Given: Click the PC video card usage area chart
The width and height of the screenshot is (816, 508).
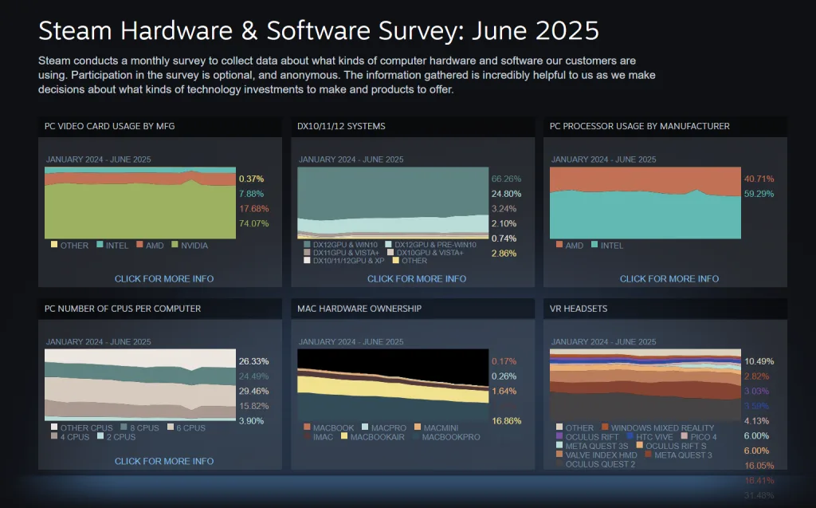Looking at the screenshot, I should pyautogui.click(x=141, y=203).
